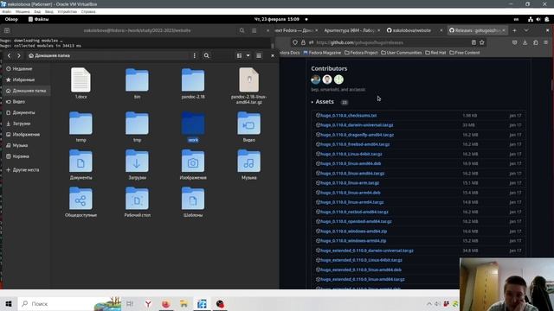Open the temp folder
The height and width of the screenshot is (311, 554).
coord(81,127)
